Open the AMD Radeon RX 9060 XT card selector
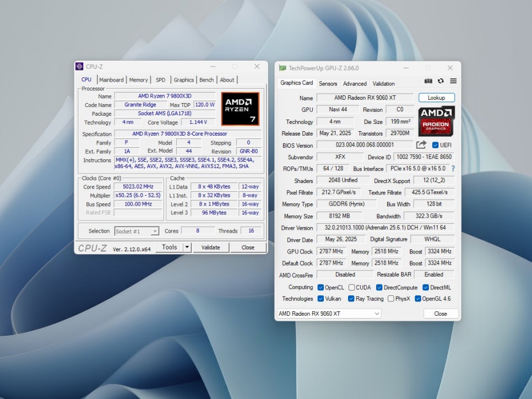Image resolution: width=532 pixels, height=399 pixels. (329, 314)
